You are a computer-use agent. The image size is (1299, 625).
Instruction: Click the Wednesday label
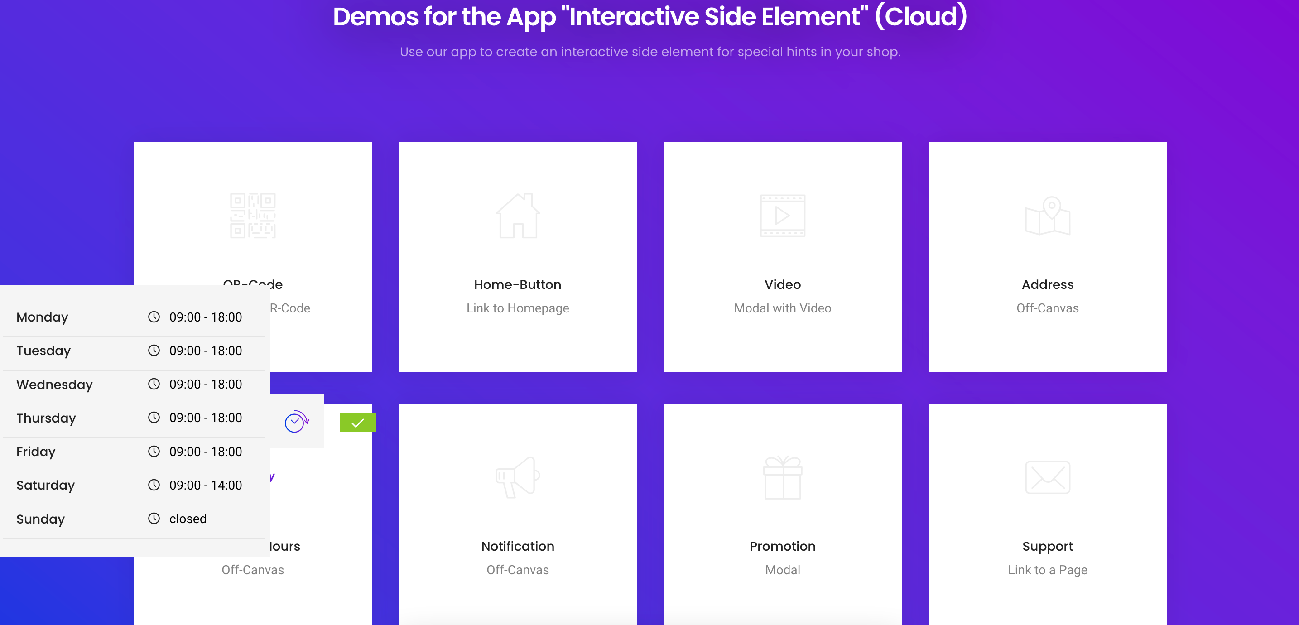[x=54, y=385]
